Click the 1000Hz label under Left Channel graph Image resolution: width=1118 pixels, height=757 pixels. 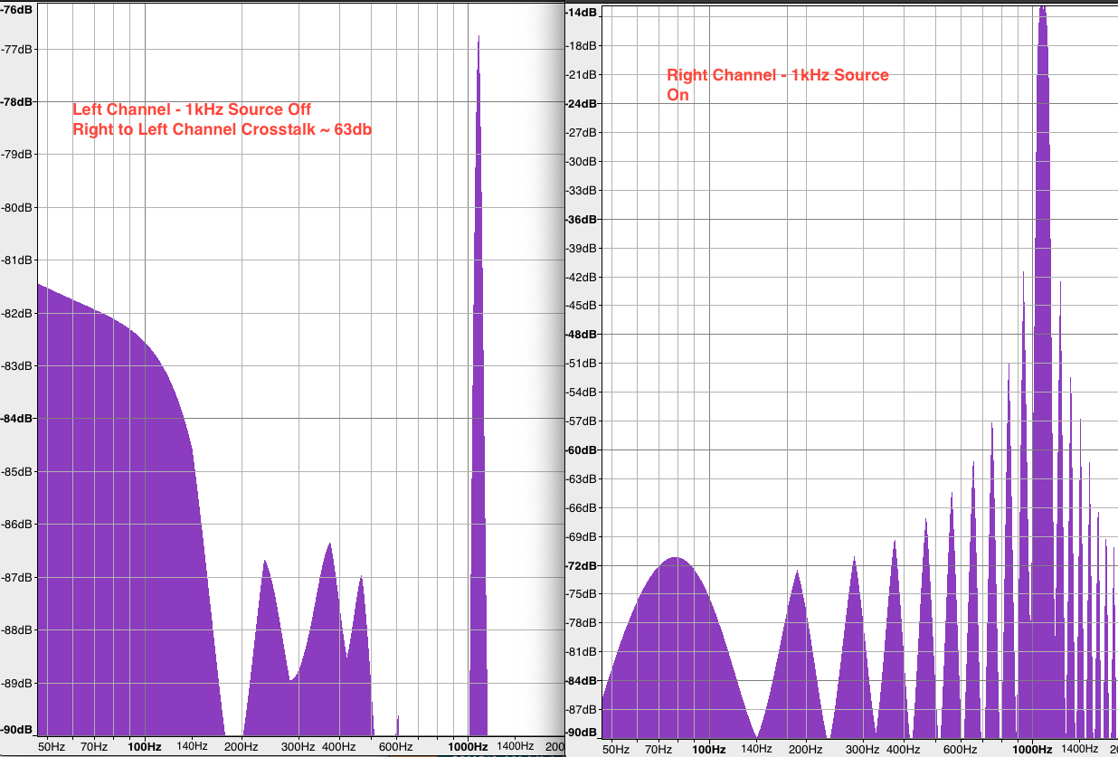[468, 747]
